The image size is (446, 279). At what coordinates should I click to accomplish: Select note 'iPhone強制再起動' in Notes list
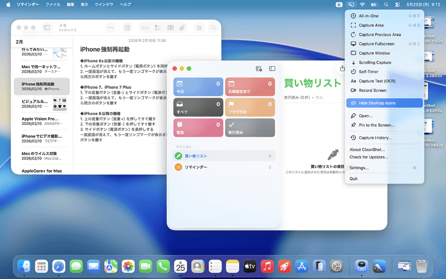[41, 86]
